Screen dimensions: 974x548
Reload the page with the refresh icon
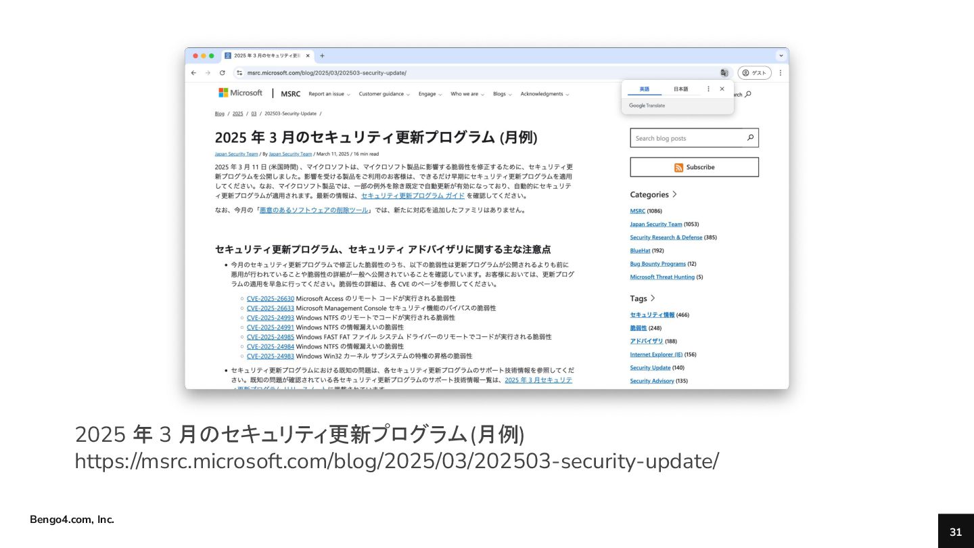[222, 73]
